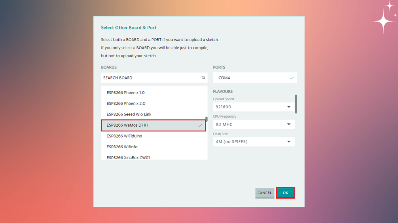Viewport: 398px width, 223px height.
Task: Select the COM4 port
Action: tap(255, 78)
